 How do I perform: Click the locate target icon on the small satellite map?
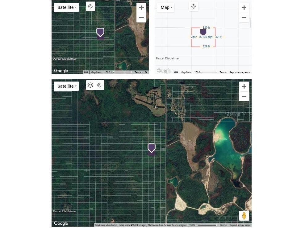click(x=90, y=6)
